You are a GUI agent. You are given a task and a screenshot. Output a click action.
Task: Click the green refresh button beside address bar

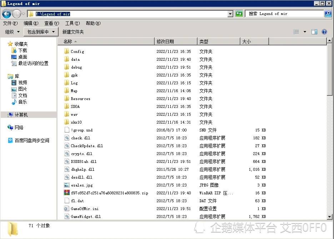click(239, 14)
